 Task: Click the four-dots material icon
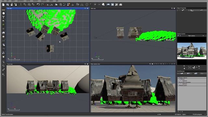[69, 5]
